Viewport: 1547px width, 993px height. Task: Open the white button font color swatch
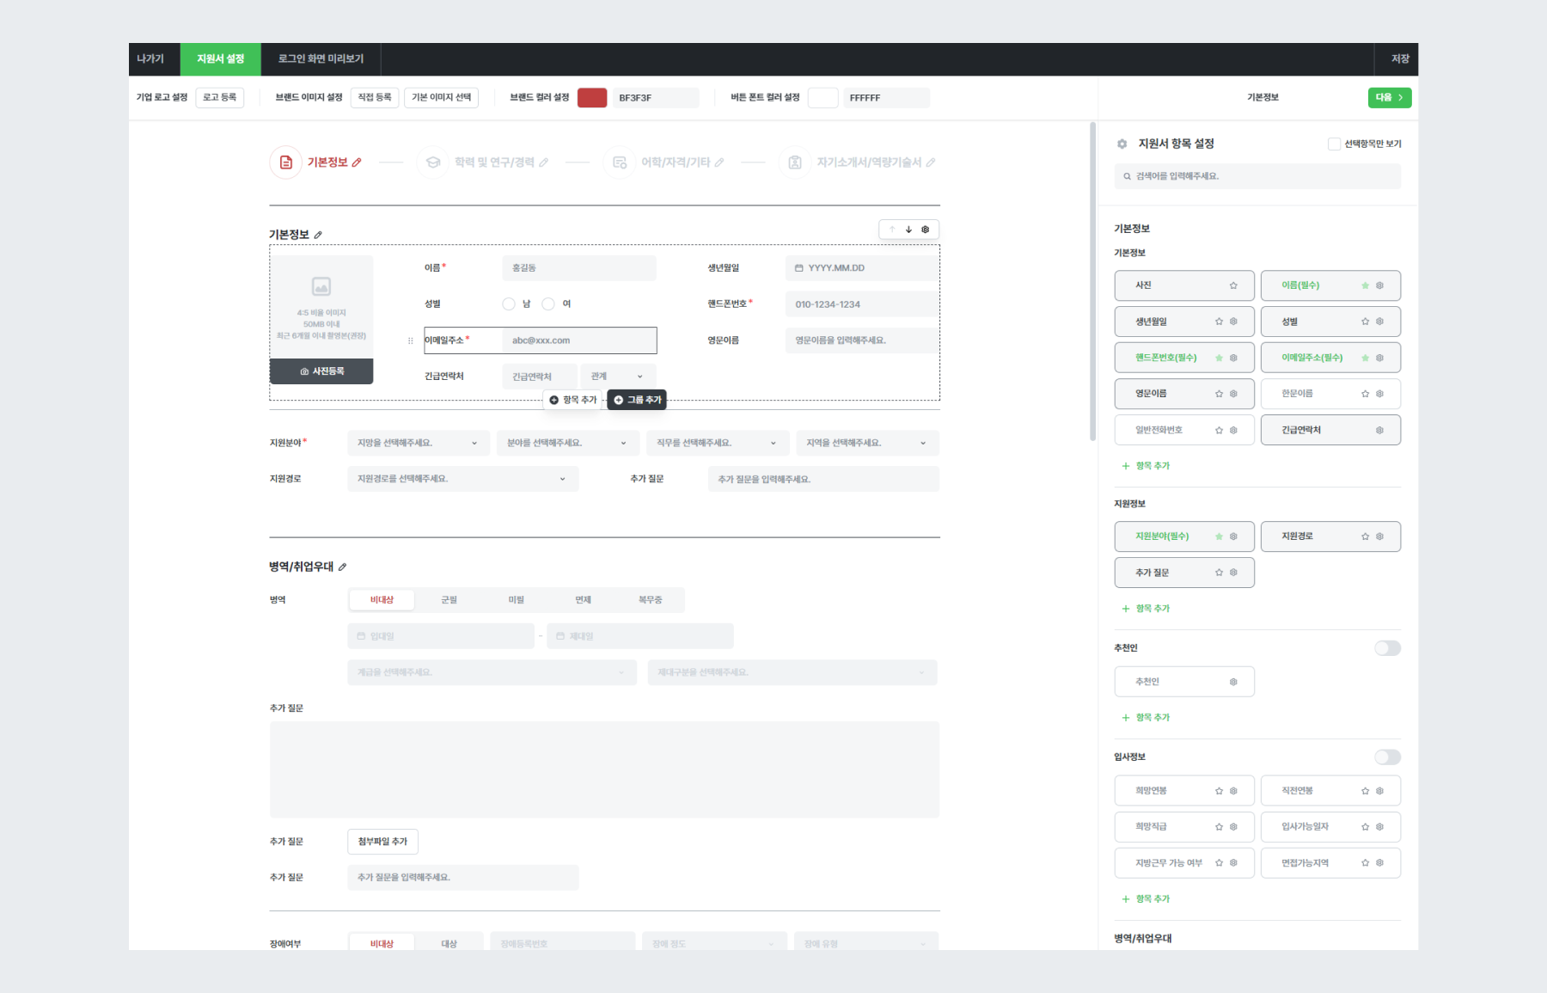coord(822,98)
